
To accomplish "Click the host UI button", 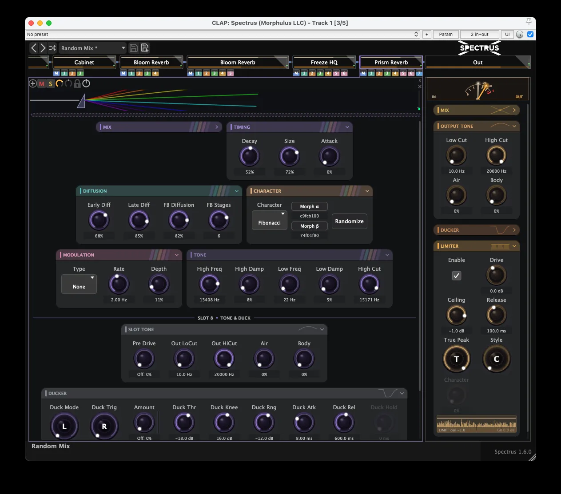I will (x=507, y=34).
